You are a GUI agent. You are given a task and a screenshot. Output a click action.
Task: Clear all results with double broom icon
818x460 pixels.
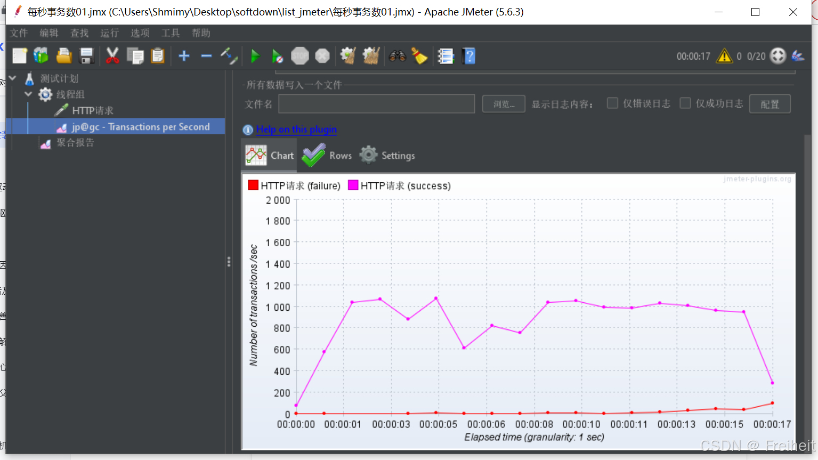371,55
